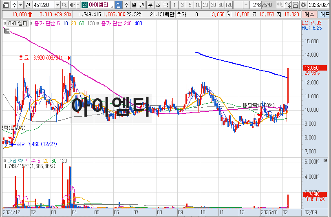This screenshot has height=217, width=331.
Task: Click the 최고 13,920 (03/31) high marker
Action: coord(41,58)
